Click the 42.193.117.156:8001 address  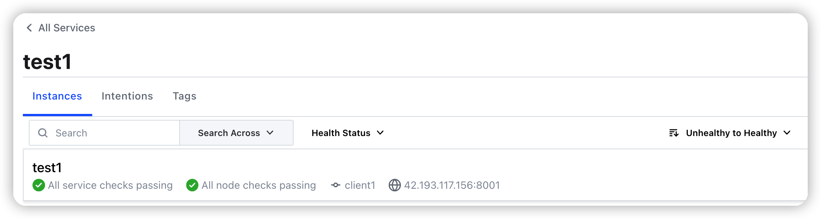click(452, 185)
